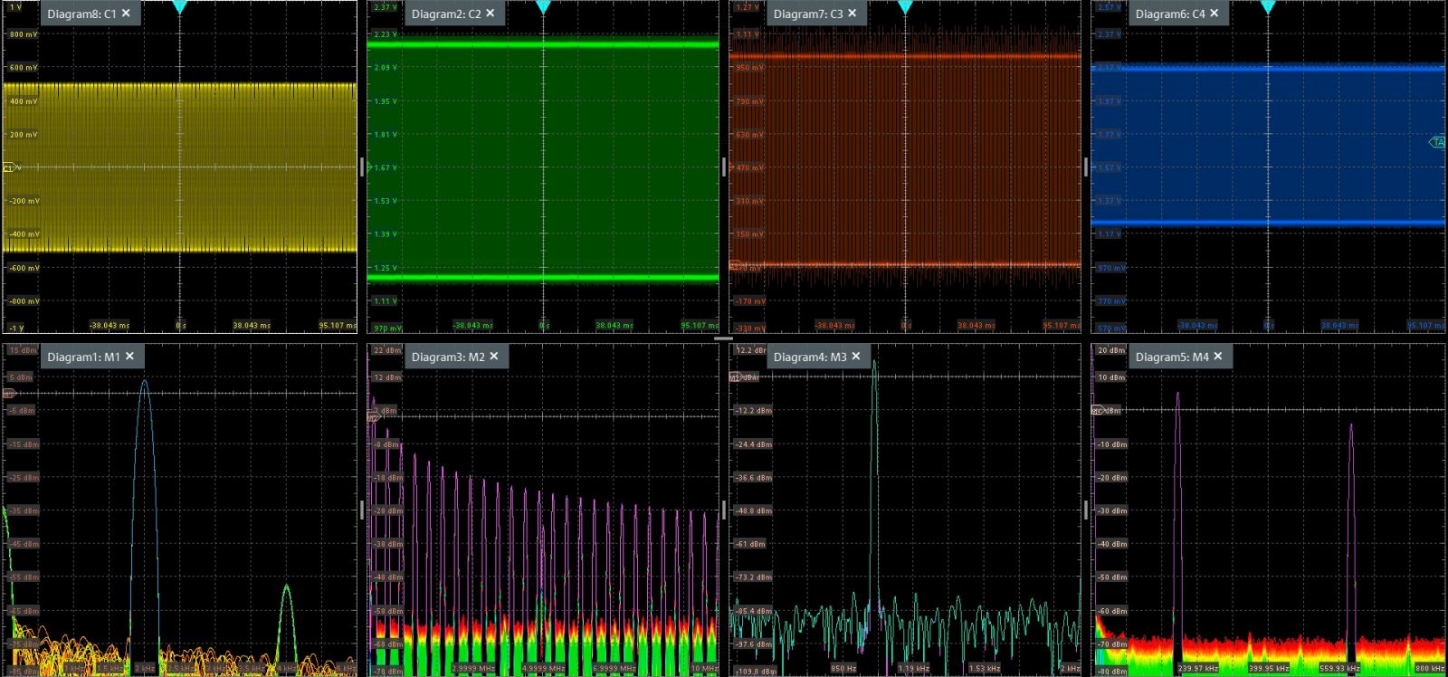The image size is (1448, 677).
Task: Grab the splitter handle between M3 and M4 diagrams
Action: coord(1086,510)
